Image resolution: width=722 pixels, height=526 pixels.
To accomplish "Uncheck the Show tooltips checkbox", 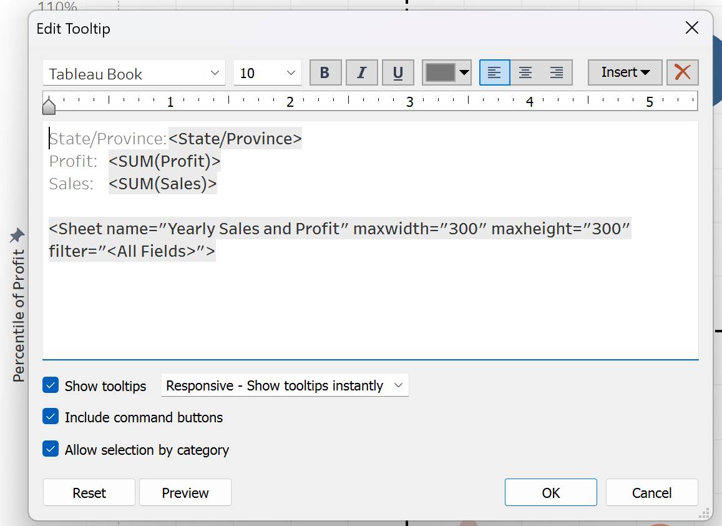I will coord(51,385).
